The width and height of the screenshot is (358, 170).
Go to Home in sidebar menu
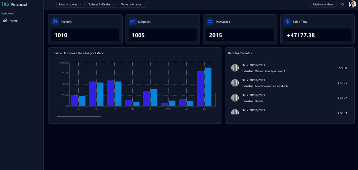click(13, 21)
